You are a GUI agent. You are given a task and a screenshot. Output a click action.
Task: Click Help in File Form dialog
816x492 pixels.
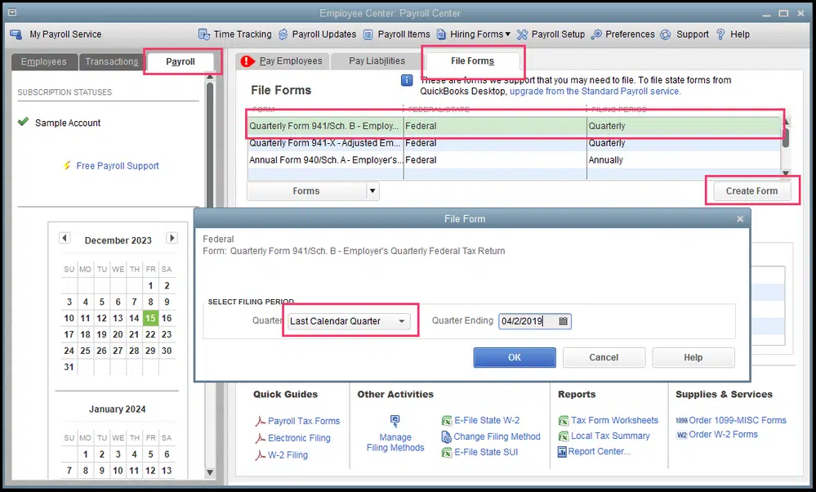click(x=693, y=358)
